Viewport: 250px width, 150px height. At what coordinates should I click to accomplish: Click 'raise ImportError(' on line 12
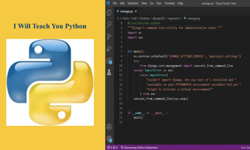(154, 75)
